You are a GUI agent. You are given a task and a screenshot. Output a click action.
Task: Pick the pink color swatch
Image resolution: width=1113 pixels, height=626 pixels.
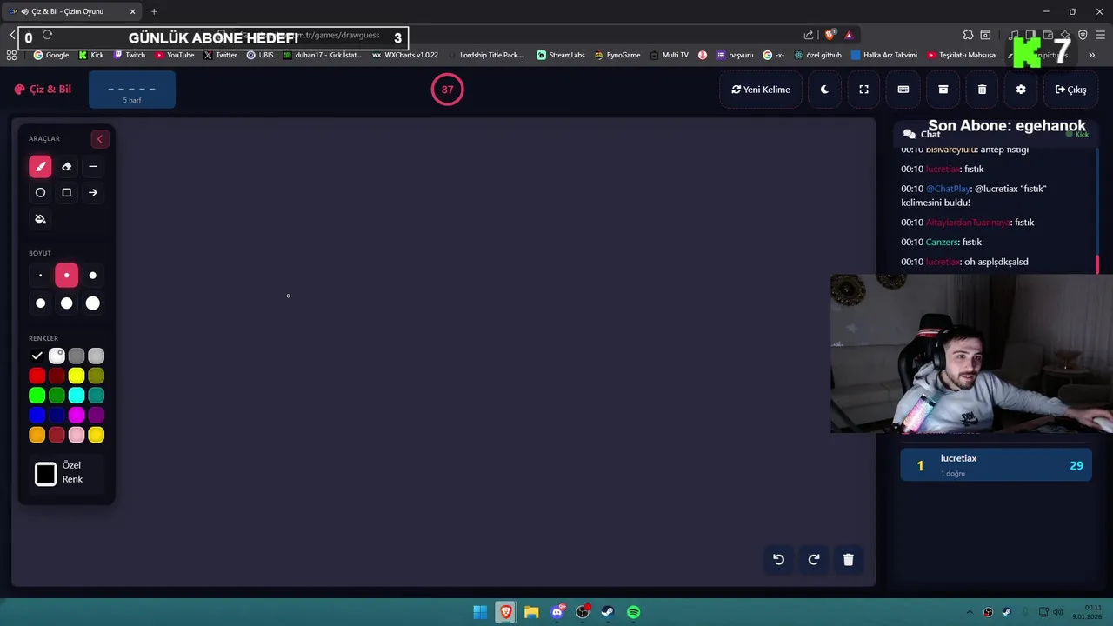pos(77,435)
